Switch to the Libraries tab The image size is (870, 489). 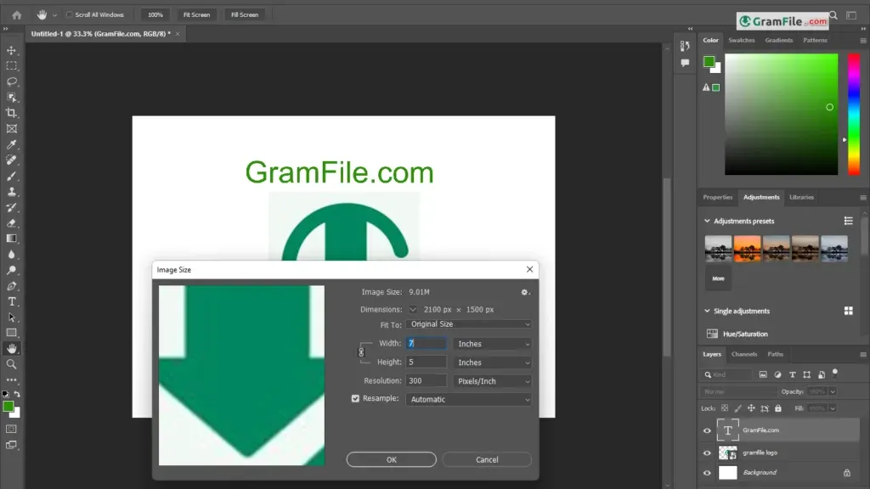pyautogui.click(x=801, y=197)
